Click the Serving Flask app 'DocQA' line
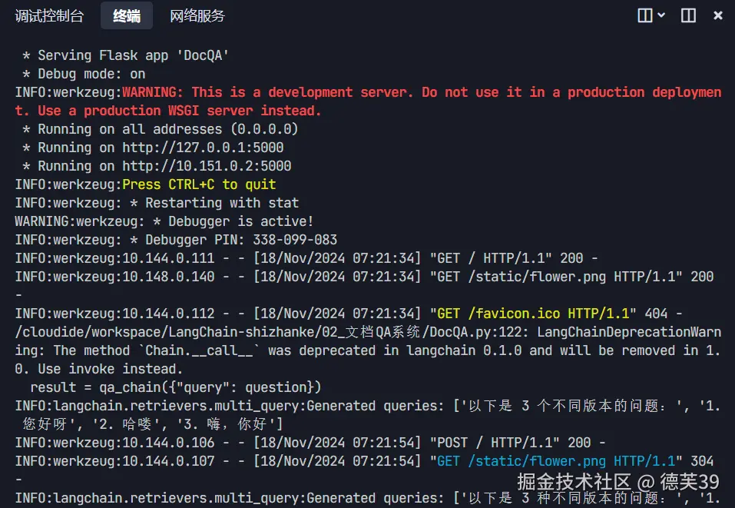The width and height of the screenshot is (735, 508). (126, 55)
